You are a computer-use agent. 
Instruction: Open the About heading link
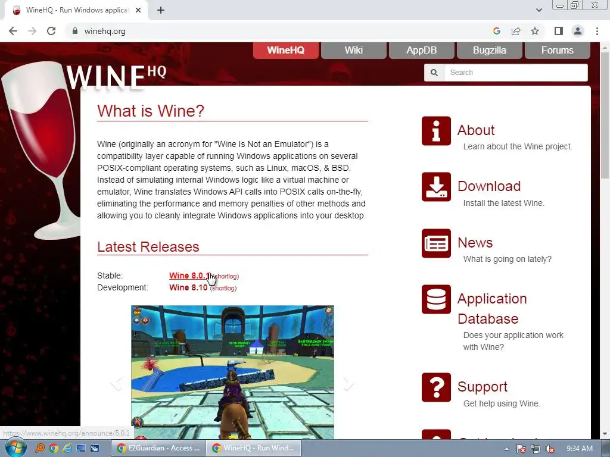click(476, 130)
